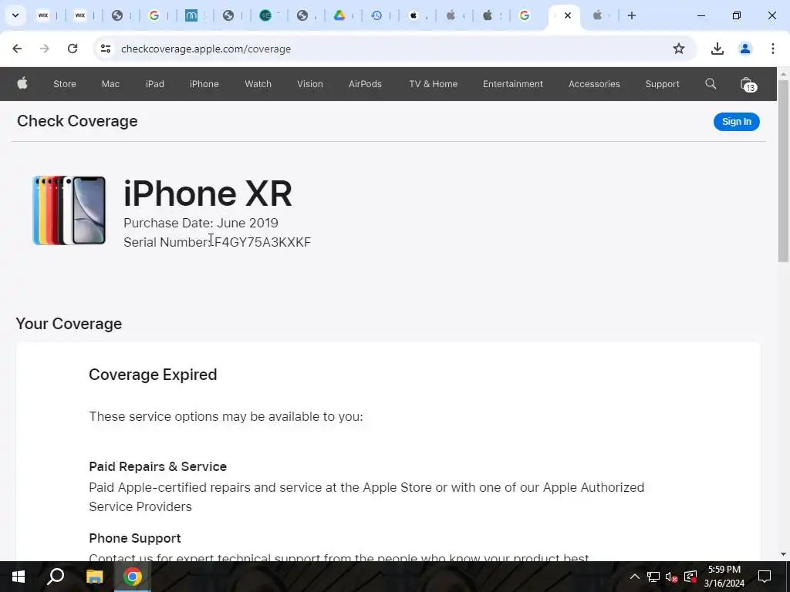
Task: Open the shopping bag icon
Action: point(748,85)
